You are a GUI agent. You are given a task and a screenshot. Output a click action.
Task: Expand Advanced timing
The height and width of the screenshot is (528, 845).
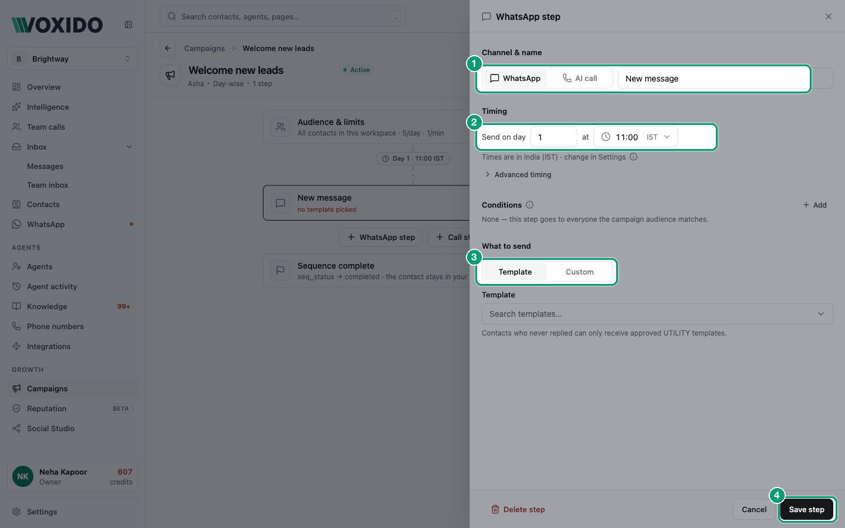tap(518, 174)
